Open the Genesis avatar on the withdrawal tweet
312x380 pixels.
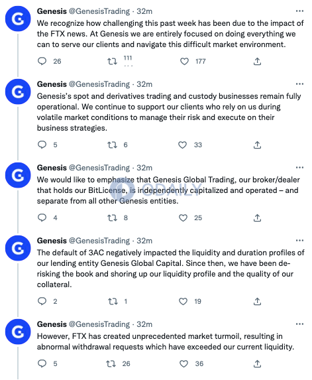point(18,332)
